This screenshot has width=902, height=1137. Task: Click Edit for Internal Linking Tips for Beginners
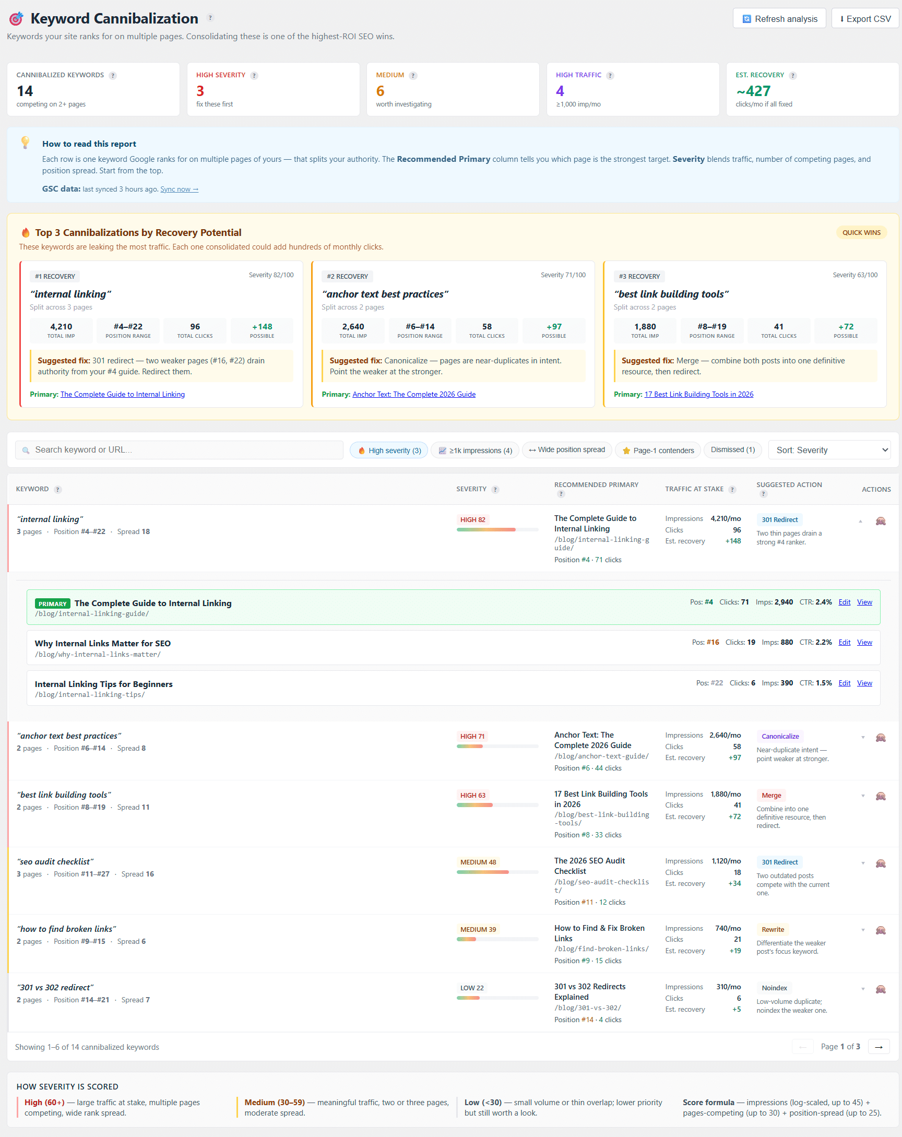tap(844, 683)
